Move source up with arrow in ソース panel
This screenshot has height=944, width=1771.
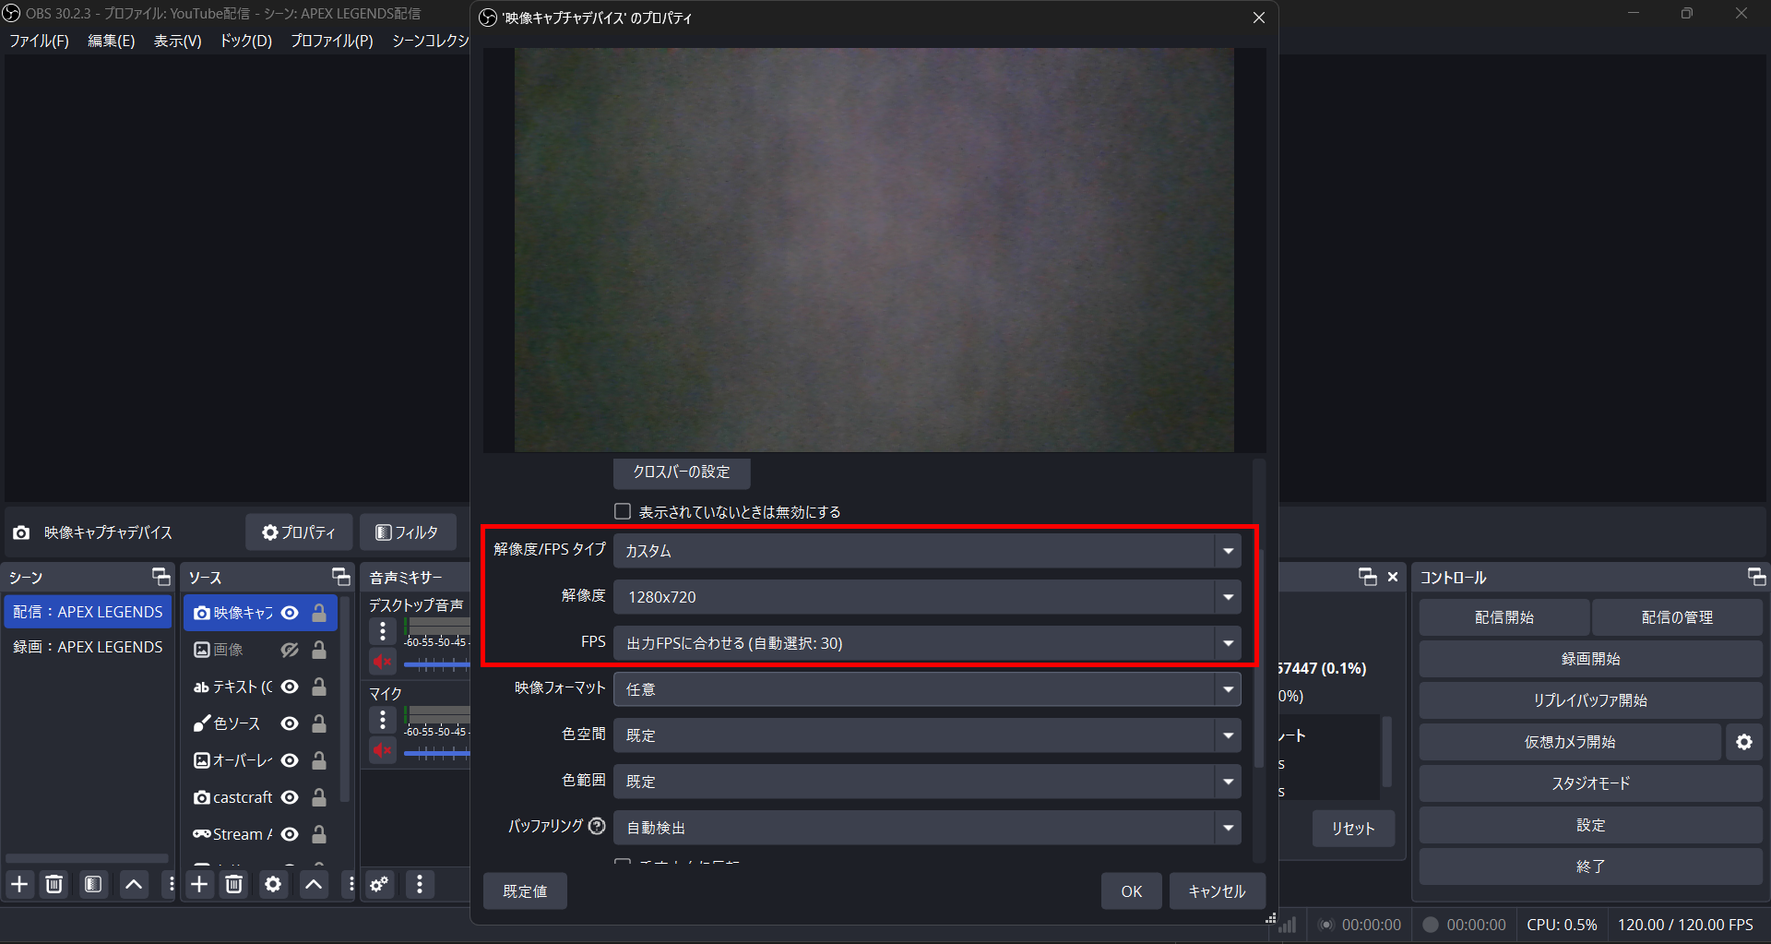(x=314, y=884)
